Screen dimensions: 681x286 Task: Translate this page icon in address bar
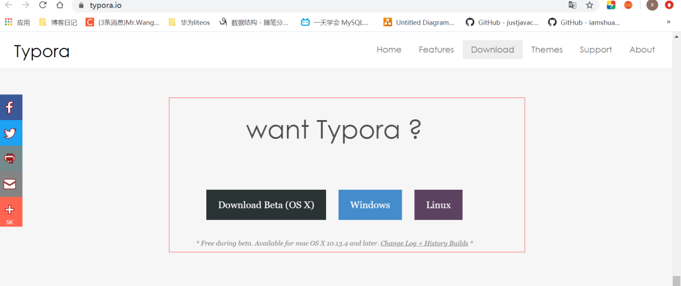573,5
